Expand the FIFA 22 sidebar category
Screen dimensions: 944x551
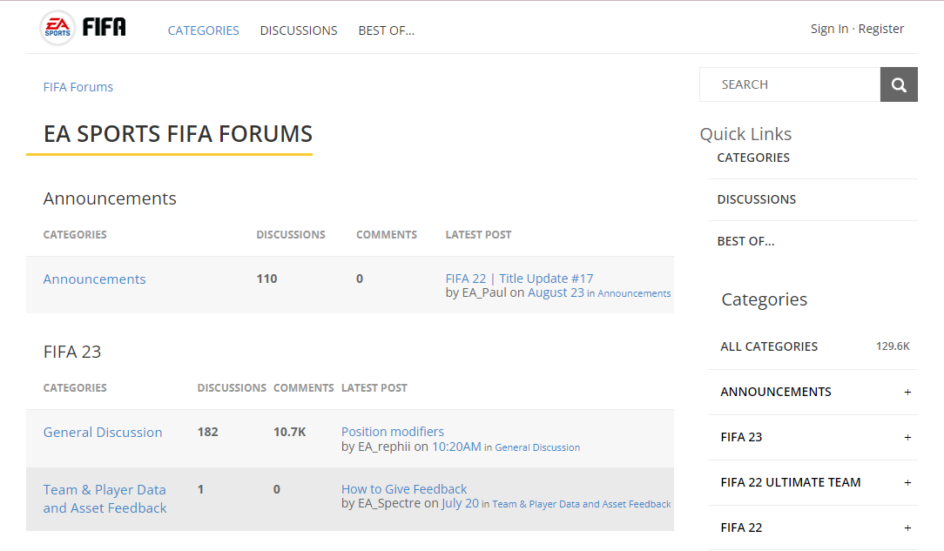point(907,527)
